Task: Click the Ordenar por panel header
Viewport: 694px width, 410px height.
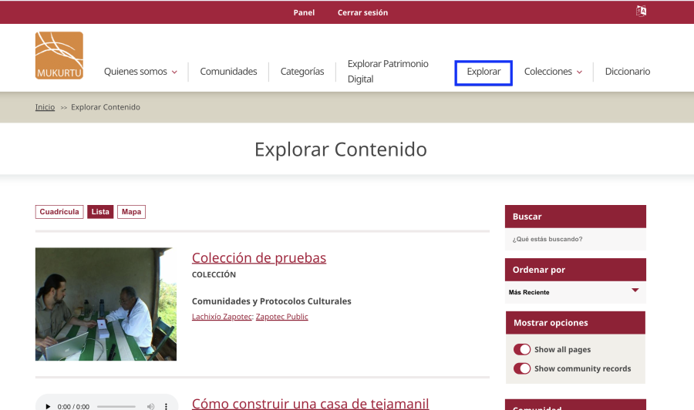Action: (x=575, y=270)
